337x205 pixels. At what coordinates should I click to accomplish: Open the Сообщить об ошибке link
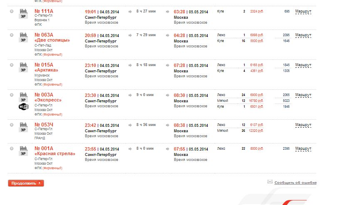pyautogui.click(x=295, y=183)
